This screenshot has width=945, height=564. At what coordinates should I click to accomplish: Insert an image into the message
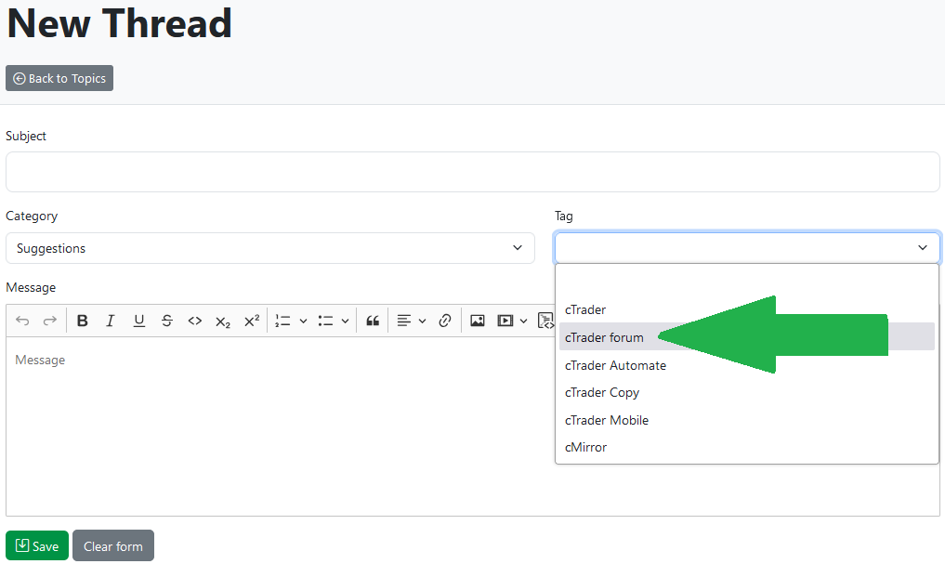tap(478, 321)
